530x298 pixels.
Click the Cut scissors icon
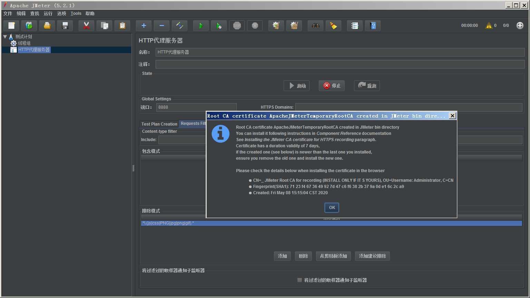click(87, 26)
